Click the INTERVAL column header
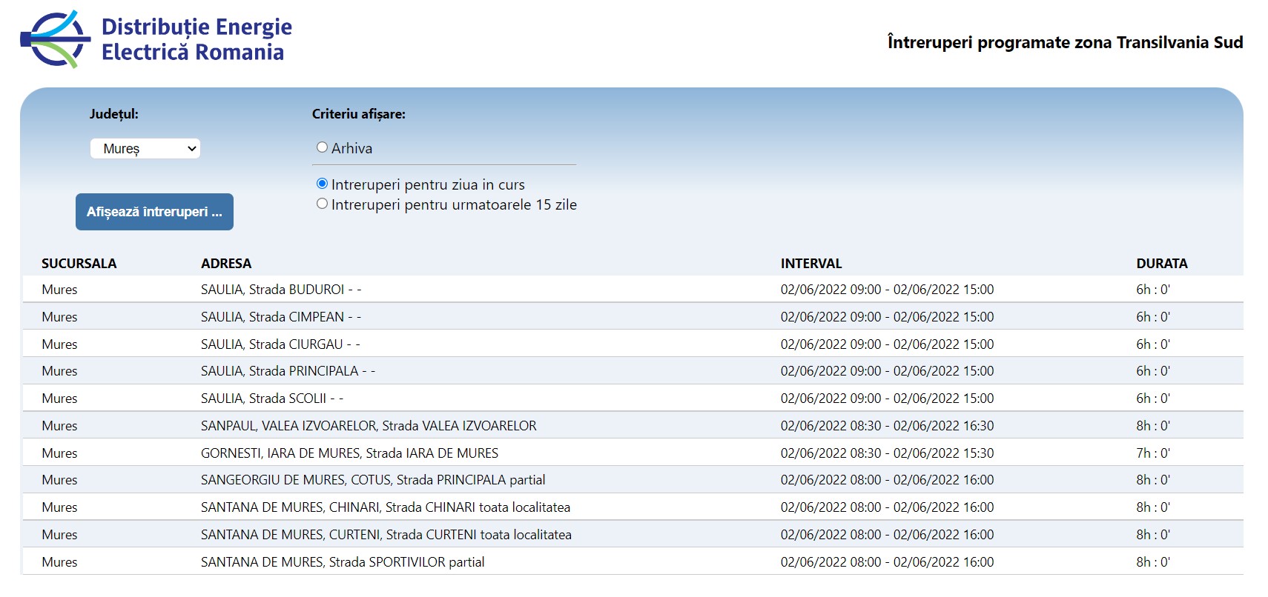Viewport: 1268px width, 597px height. click(810, 264)
